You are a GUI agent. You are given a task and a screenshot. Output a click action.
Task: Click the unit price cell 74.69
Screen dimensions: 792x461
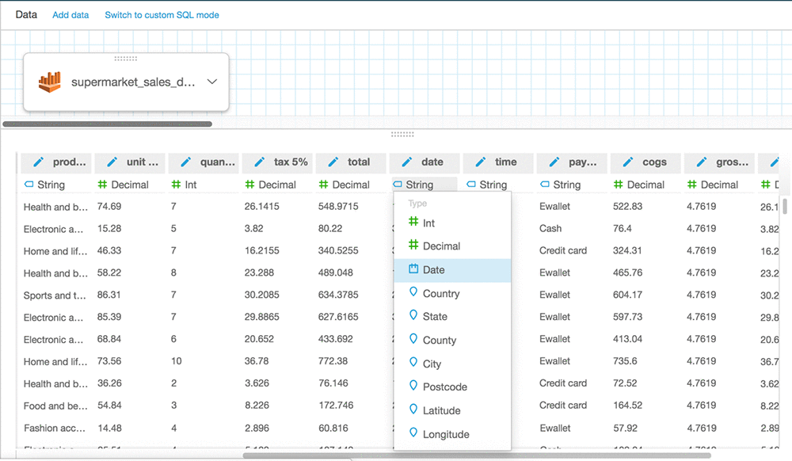109,207
